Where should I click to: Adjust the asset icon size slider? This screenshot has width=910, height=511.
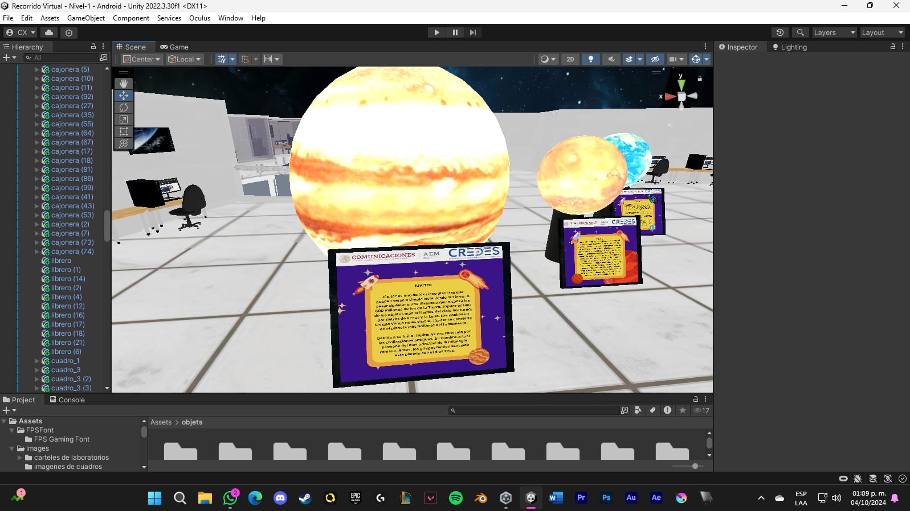click(x=695, y=466)
